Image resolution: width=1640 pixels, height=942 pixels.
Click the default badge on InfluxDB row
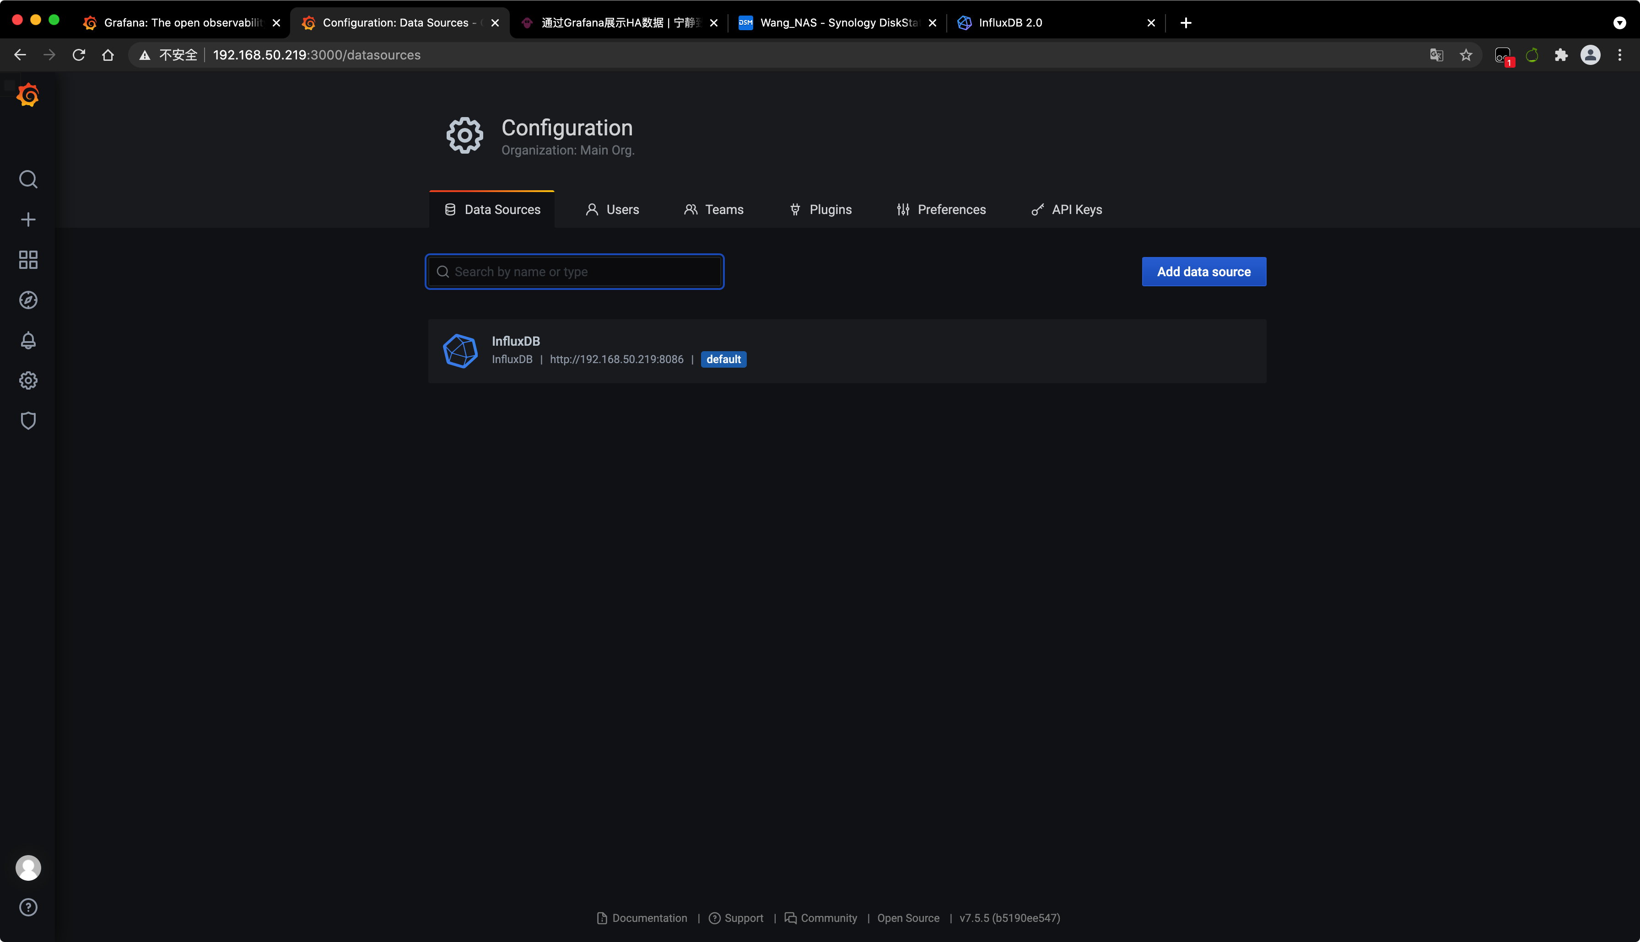click(723, 359)
